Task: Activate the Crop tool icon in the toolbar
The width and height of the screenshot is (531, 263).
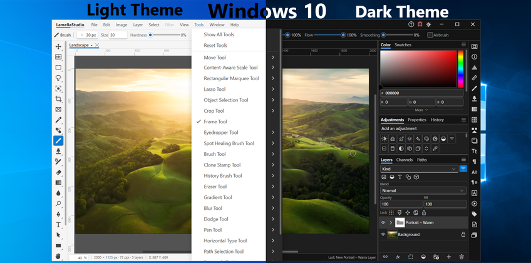Action: [x=58, y=99]
